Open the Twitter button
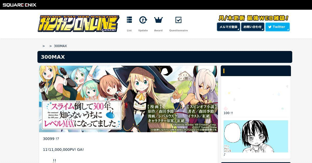312x163 pixels. click(277, 27)
